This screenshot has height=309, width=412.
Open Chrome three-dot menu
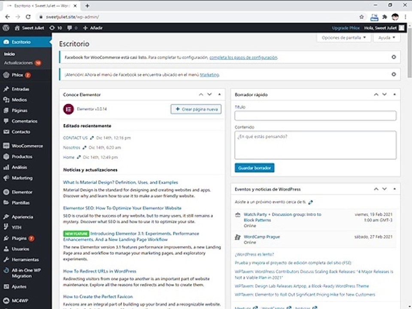(x=406, y=17)
